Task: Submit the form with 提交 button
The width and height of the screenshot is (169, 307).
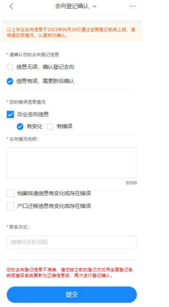Action: click(x=72, y=295)
